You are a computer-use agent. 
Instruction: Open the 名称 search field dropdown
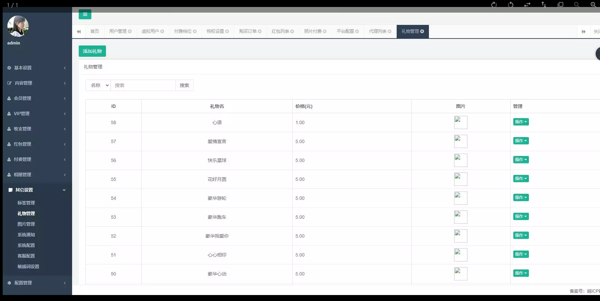98,85
